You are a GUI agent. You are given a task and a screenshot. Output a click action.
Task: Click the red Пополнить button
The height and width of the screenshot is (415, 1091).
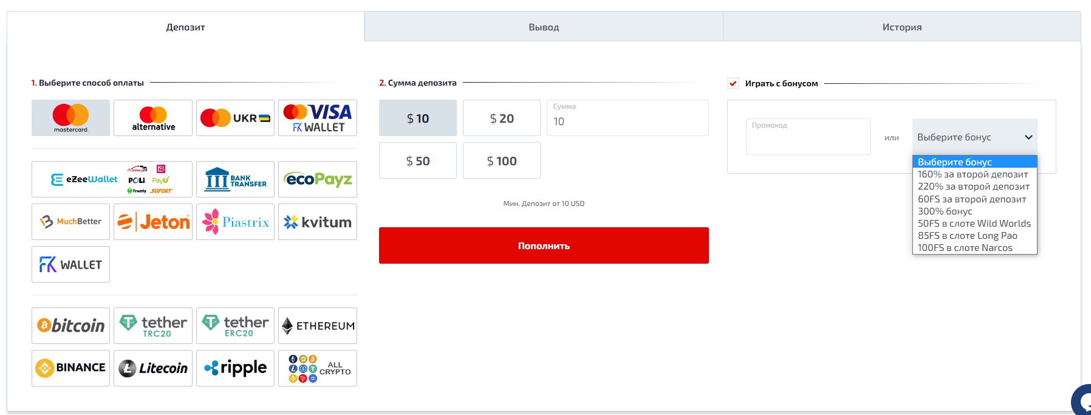click(544, 245)
